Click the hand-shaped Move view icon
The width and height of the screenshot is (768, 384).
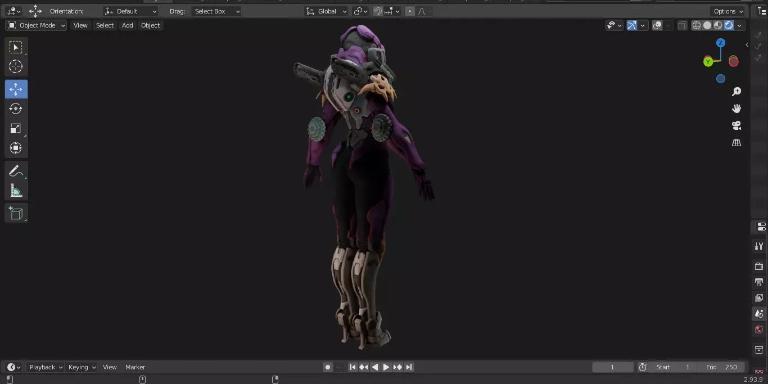pyautogui.click(x=737, y=109)
